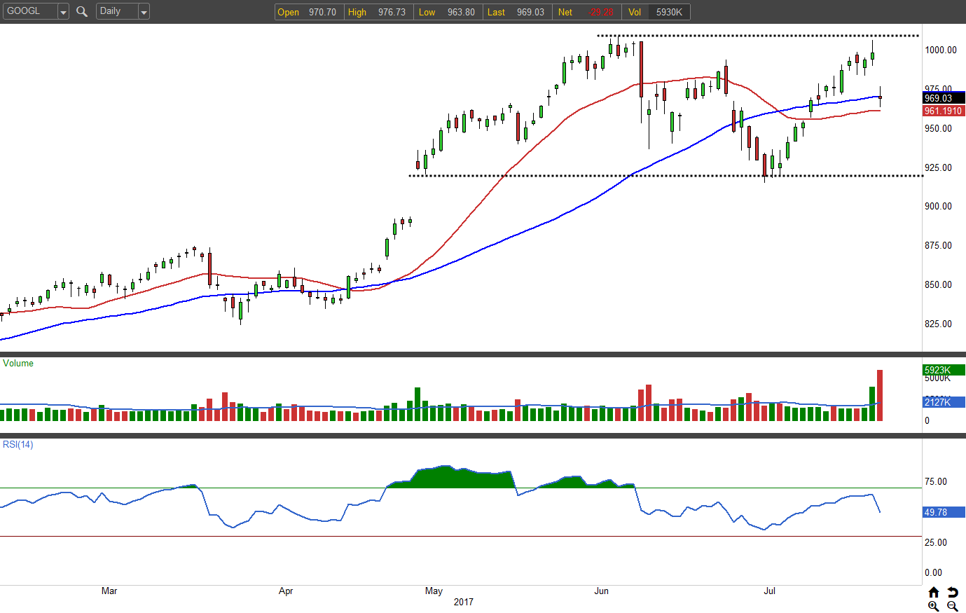
Task: Click the Jul label on the date axis
Action: coord(769,591)
